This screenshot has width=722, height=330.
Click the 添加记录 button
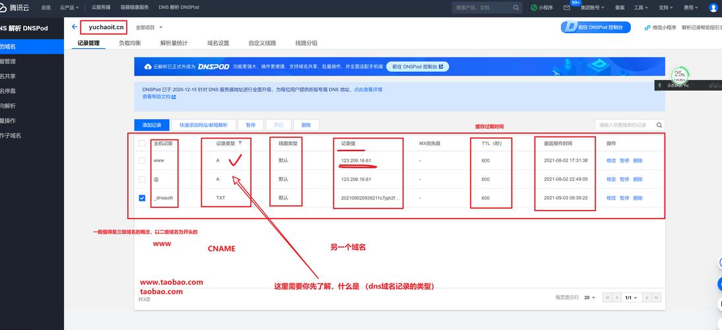click(151, 125)
